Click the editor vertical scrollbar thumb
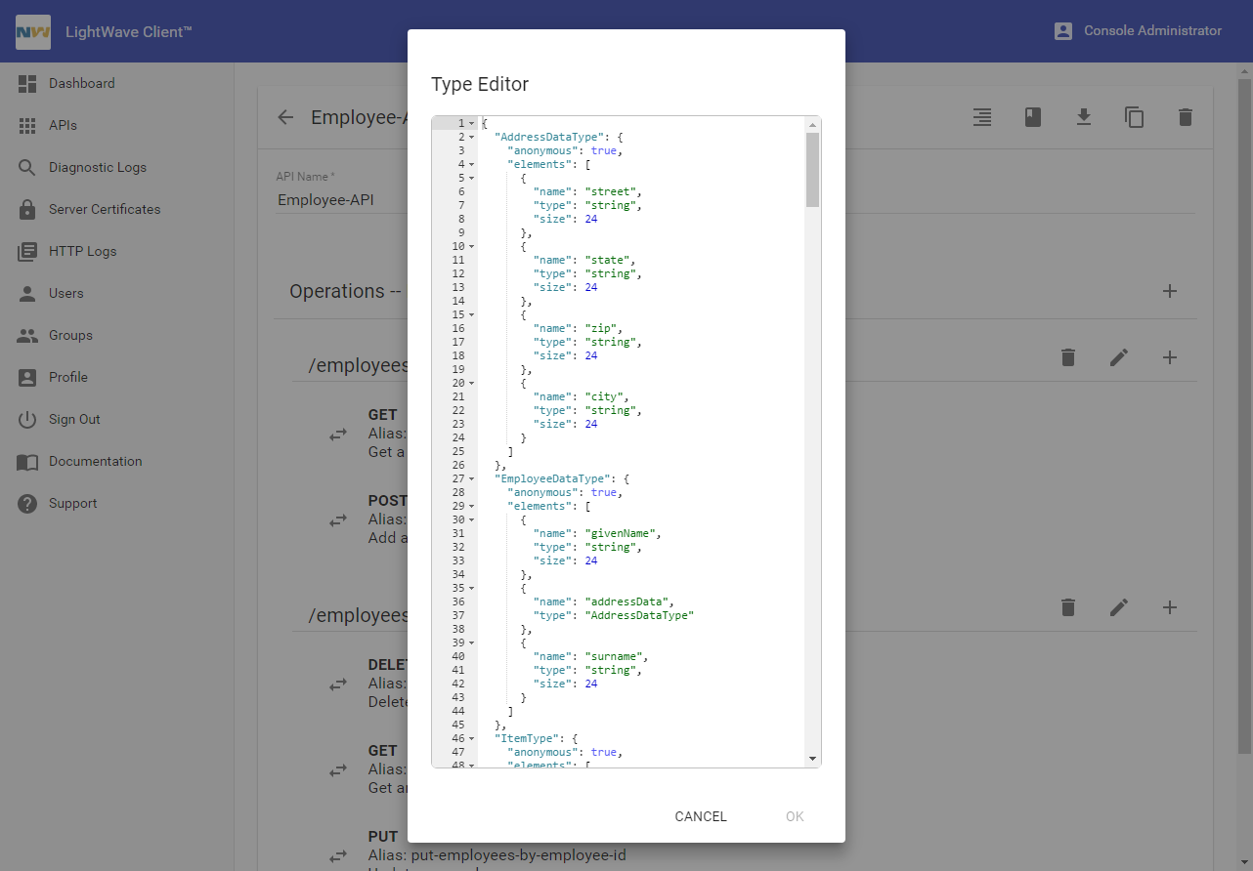This screenshot has width=1253, height=871. pyautogui.click(x=812, y=170)
